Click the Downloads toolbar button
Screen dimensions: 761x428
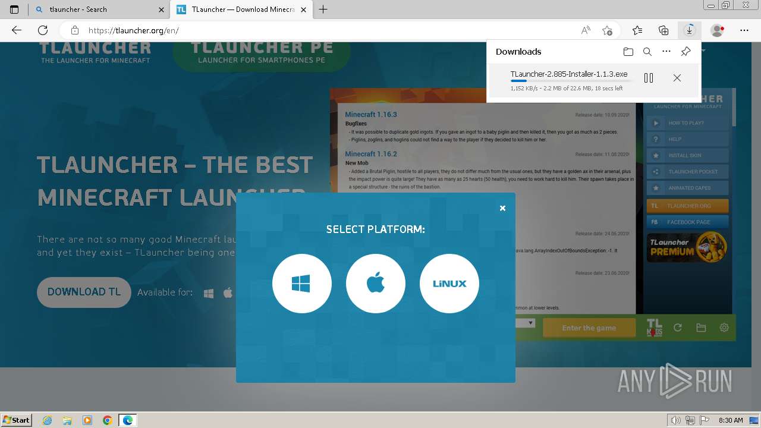(690, 30)
